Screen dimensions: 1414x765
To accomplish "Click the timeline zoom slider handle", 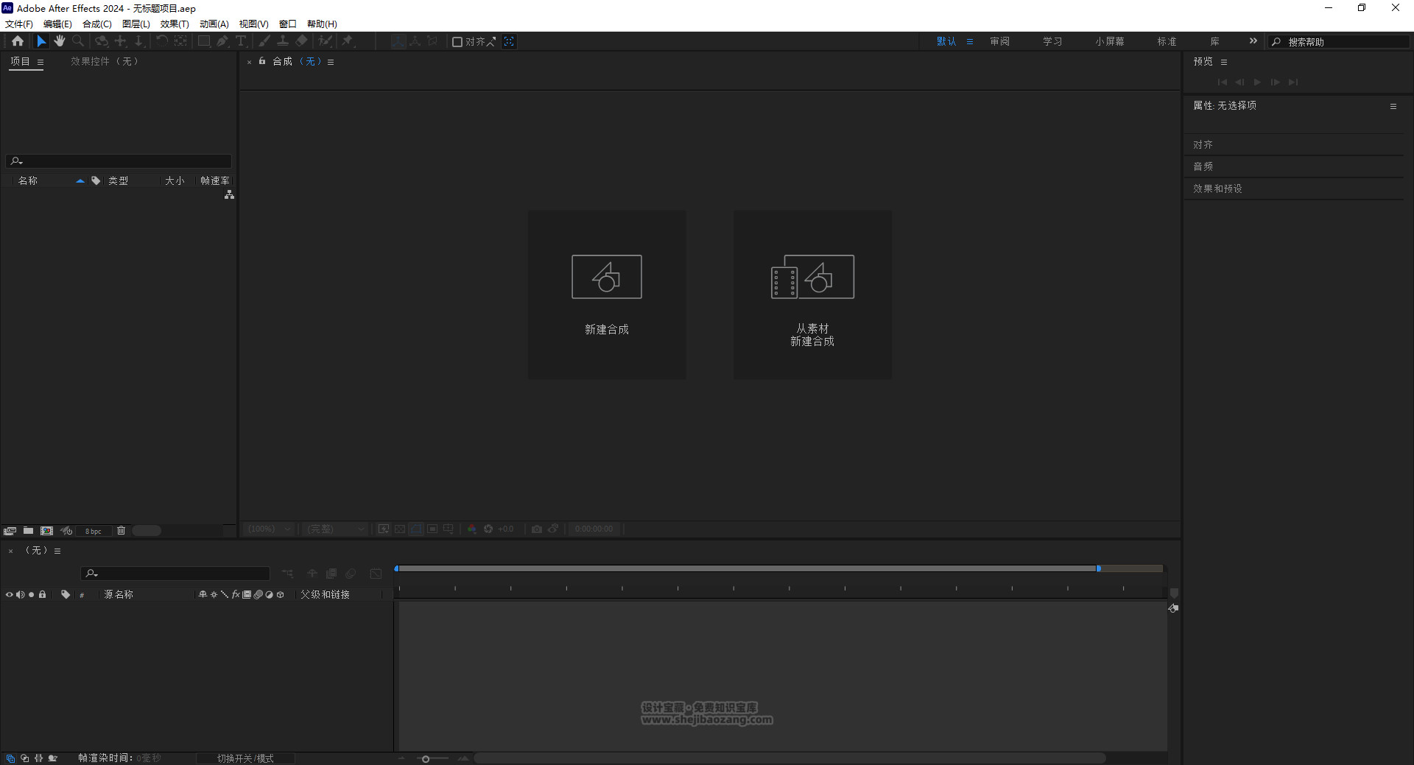I will 425,758.
